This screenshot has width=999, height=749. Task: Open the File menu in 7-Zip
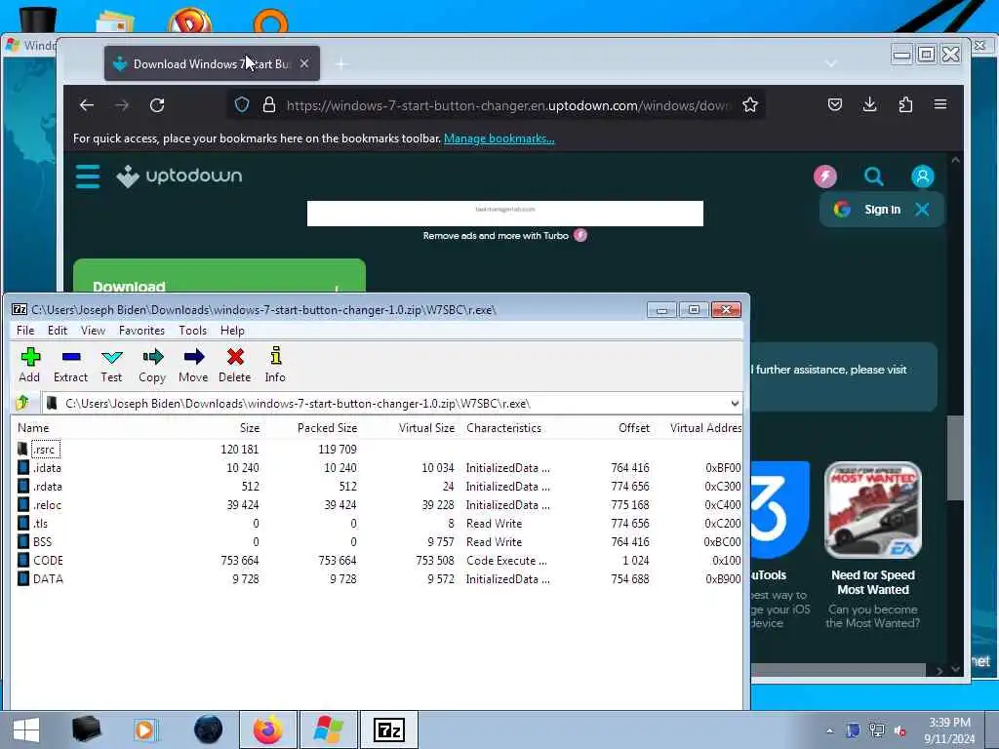pyautogui.click(x=25, y=331)
